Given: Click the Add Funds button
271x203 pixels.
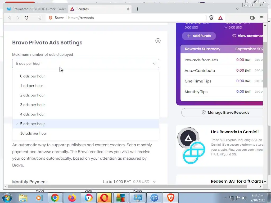Looking at the screenshot, I should pyautogui.click(x=199, y=36).
